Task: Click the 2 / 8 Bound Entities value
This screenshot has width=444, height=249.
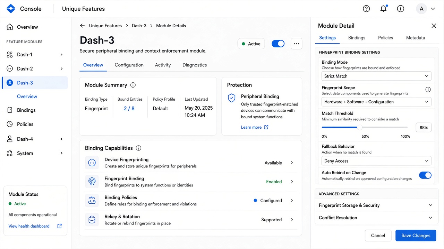Action: pos(129,109)
